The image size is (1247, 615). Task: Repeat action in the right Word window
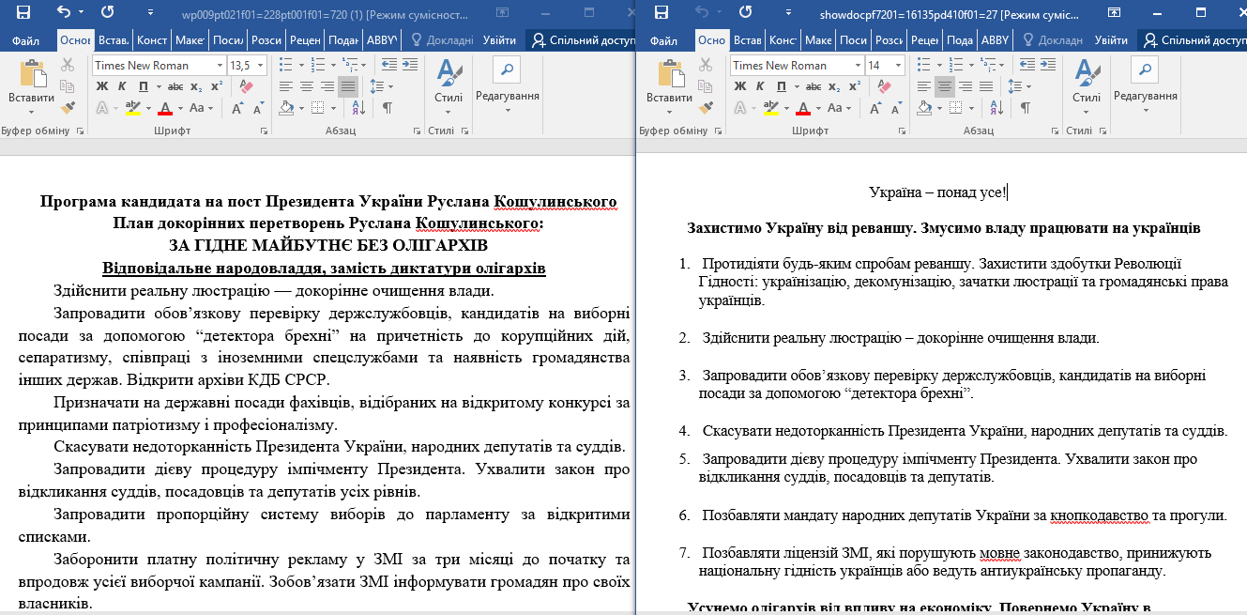pyautogui.click(x=746, y=12)
